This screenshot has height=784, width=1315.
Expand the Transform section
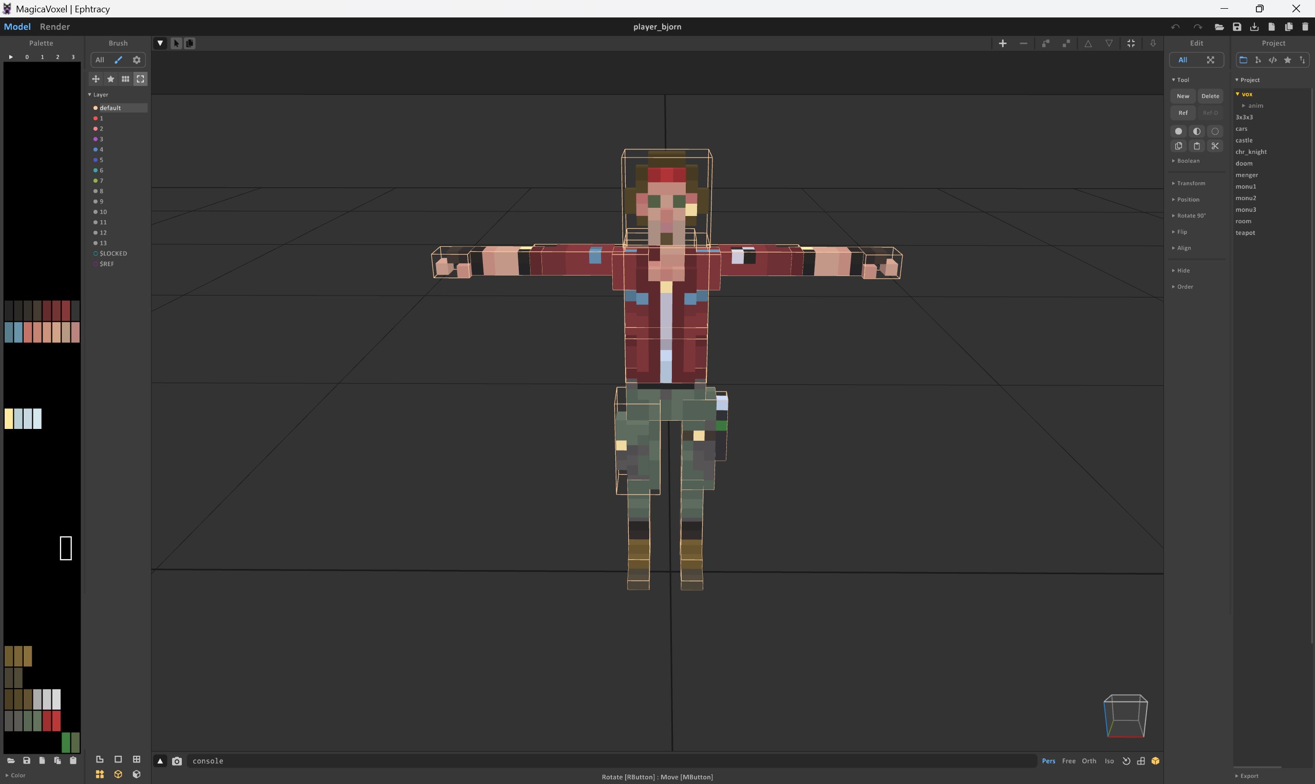coord(1190,183)
